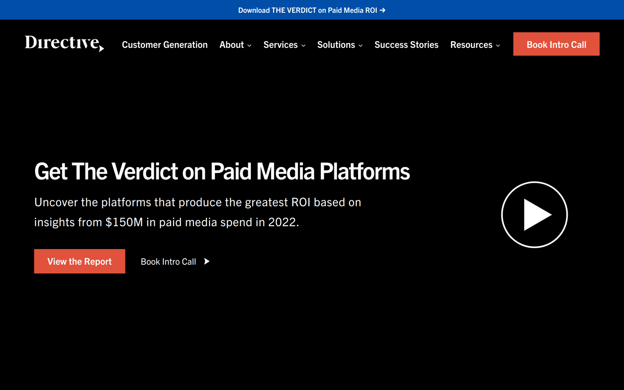Follow the hero Book Intro Call text link
624x390 pixels.
168,262
